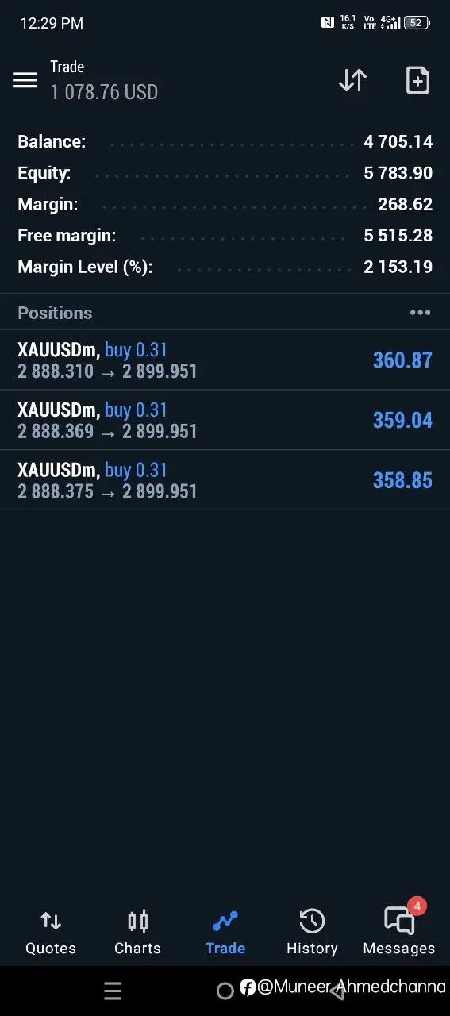The width and height of the screenshot is (450, 1016).
Task: Tap the 358.85 profit value
Action: click(402, 481)
